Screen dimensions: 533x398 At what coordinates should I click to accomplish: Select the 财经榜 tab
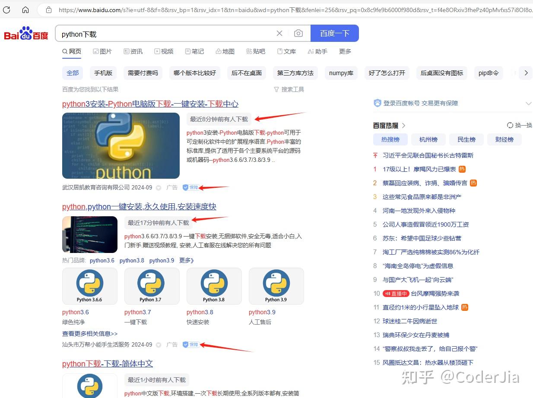point(504,139)
